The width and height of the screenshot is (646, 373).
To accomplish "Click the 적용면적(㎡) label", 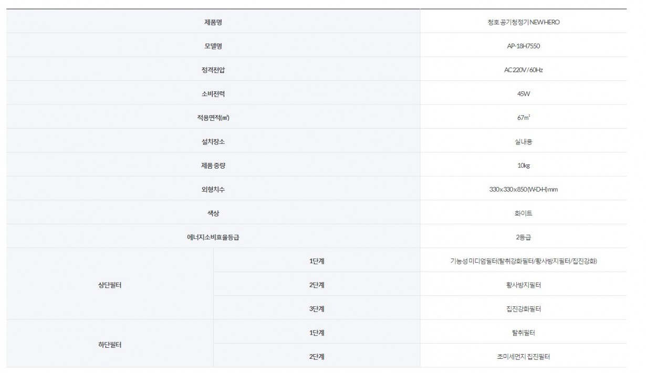I will (213, 118).
